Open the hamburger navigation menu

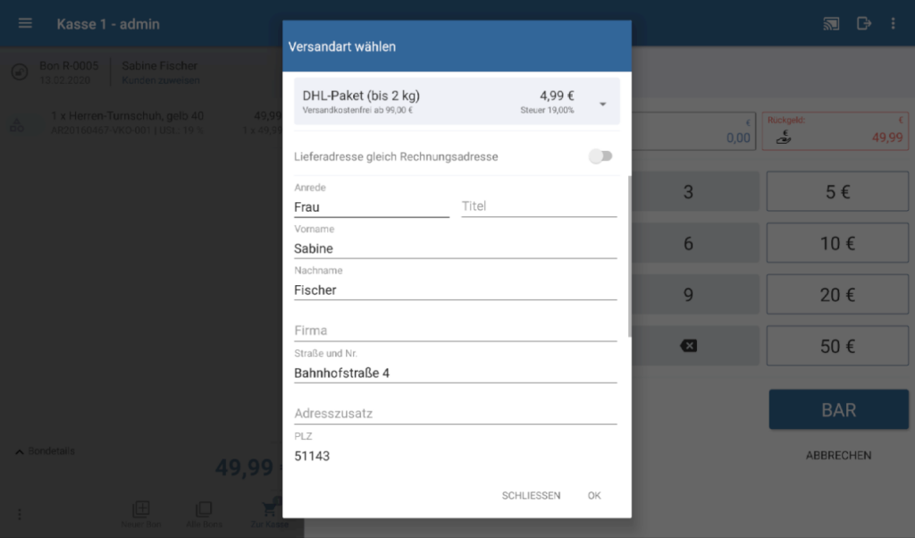pos(25,23)
